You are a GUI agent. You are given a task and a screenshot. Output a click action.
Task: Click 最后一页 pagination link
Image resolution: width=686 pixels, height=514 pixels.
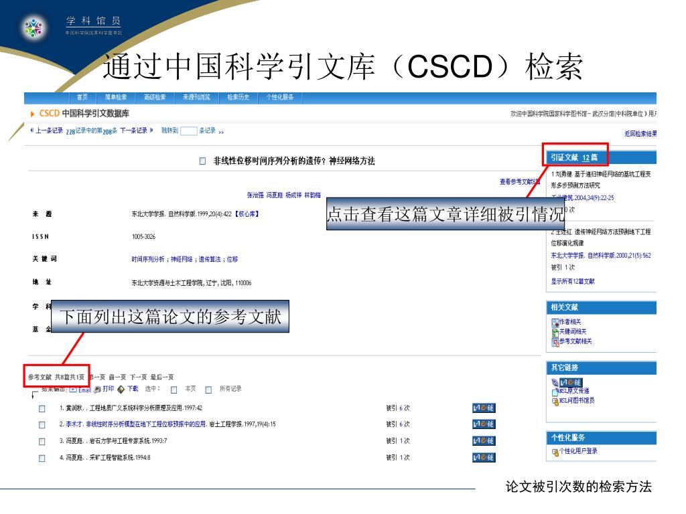pyautogui.click(x=162, y=377)
